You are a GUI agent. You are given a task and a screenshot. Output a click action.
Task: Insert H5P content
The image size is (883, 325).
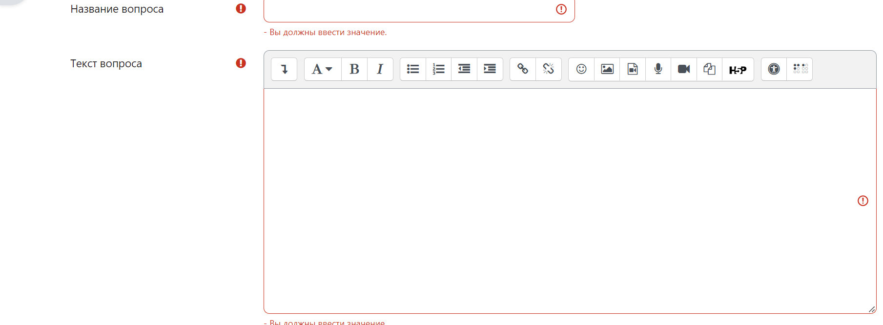(738, 69)
